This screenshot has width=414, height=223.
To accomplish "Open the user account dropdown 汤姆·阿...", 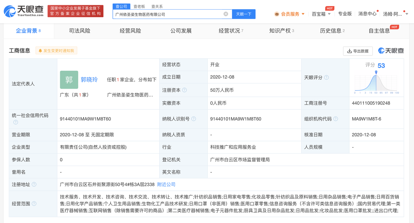I will (x=395, y=14).
